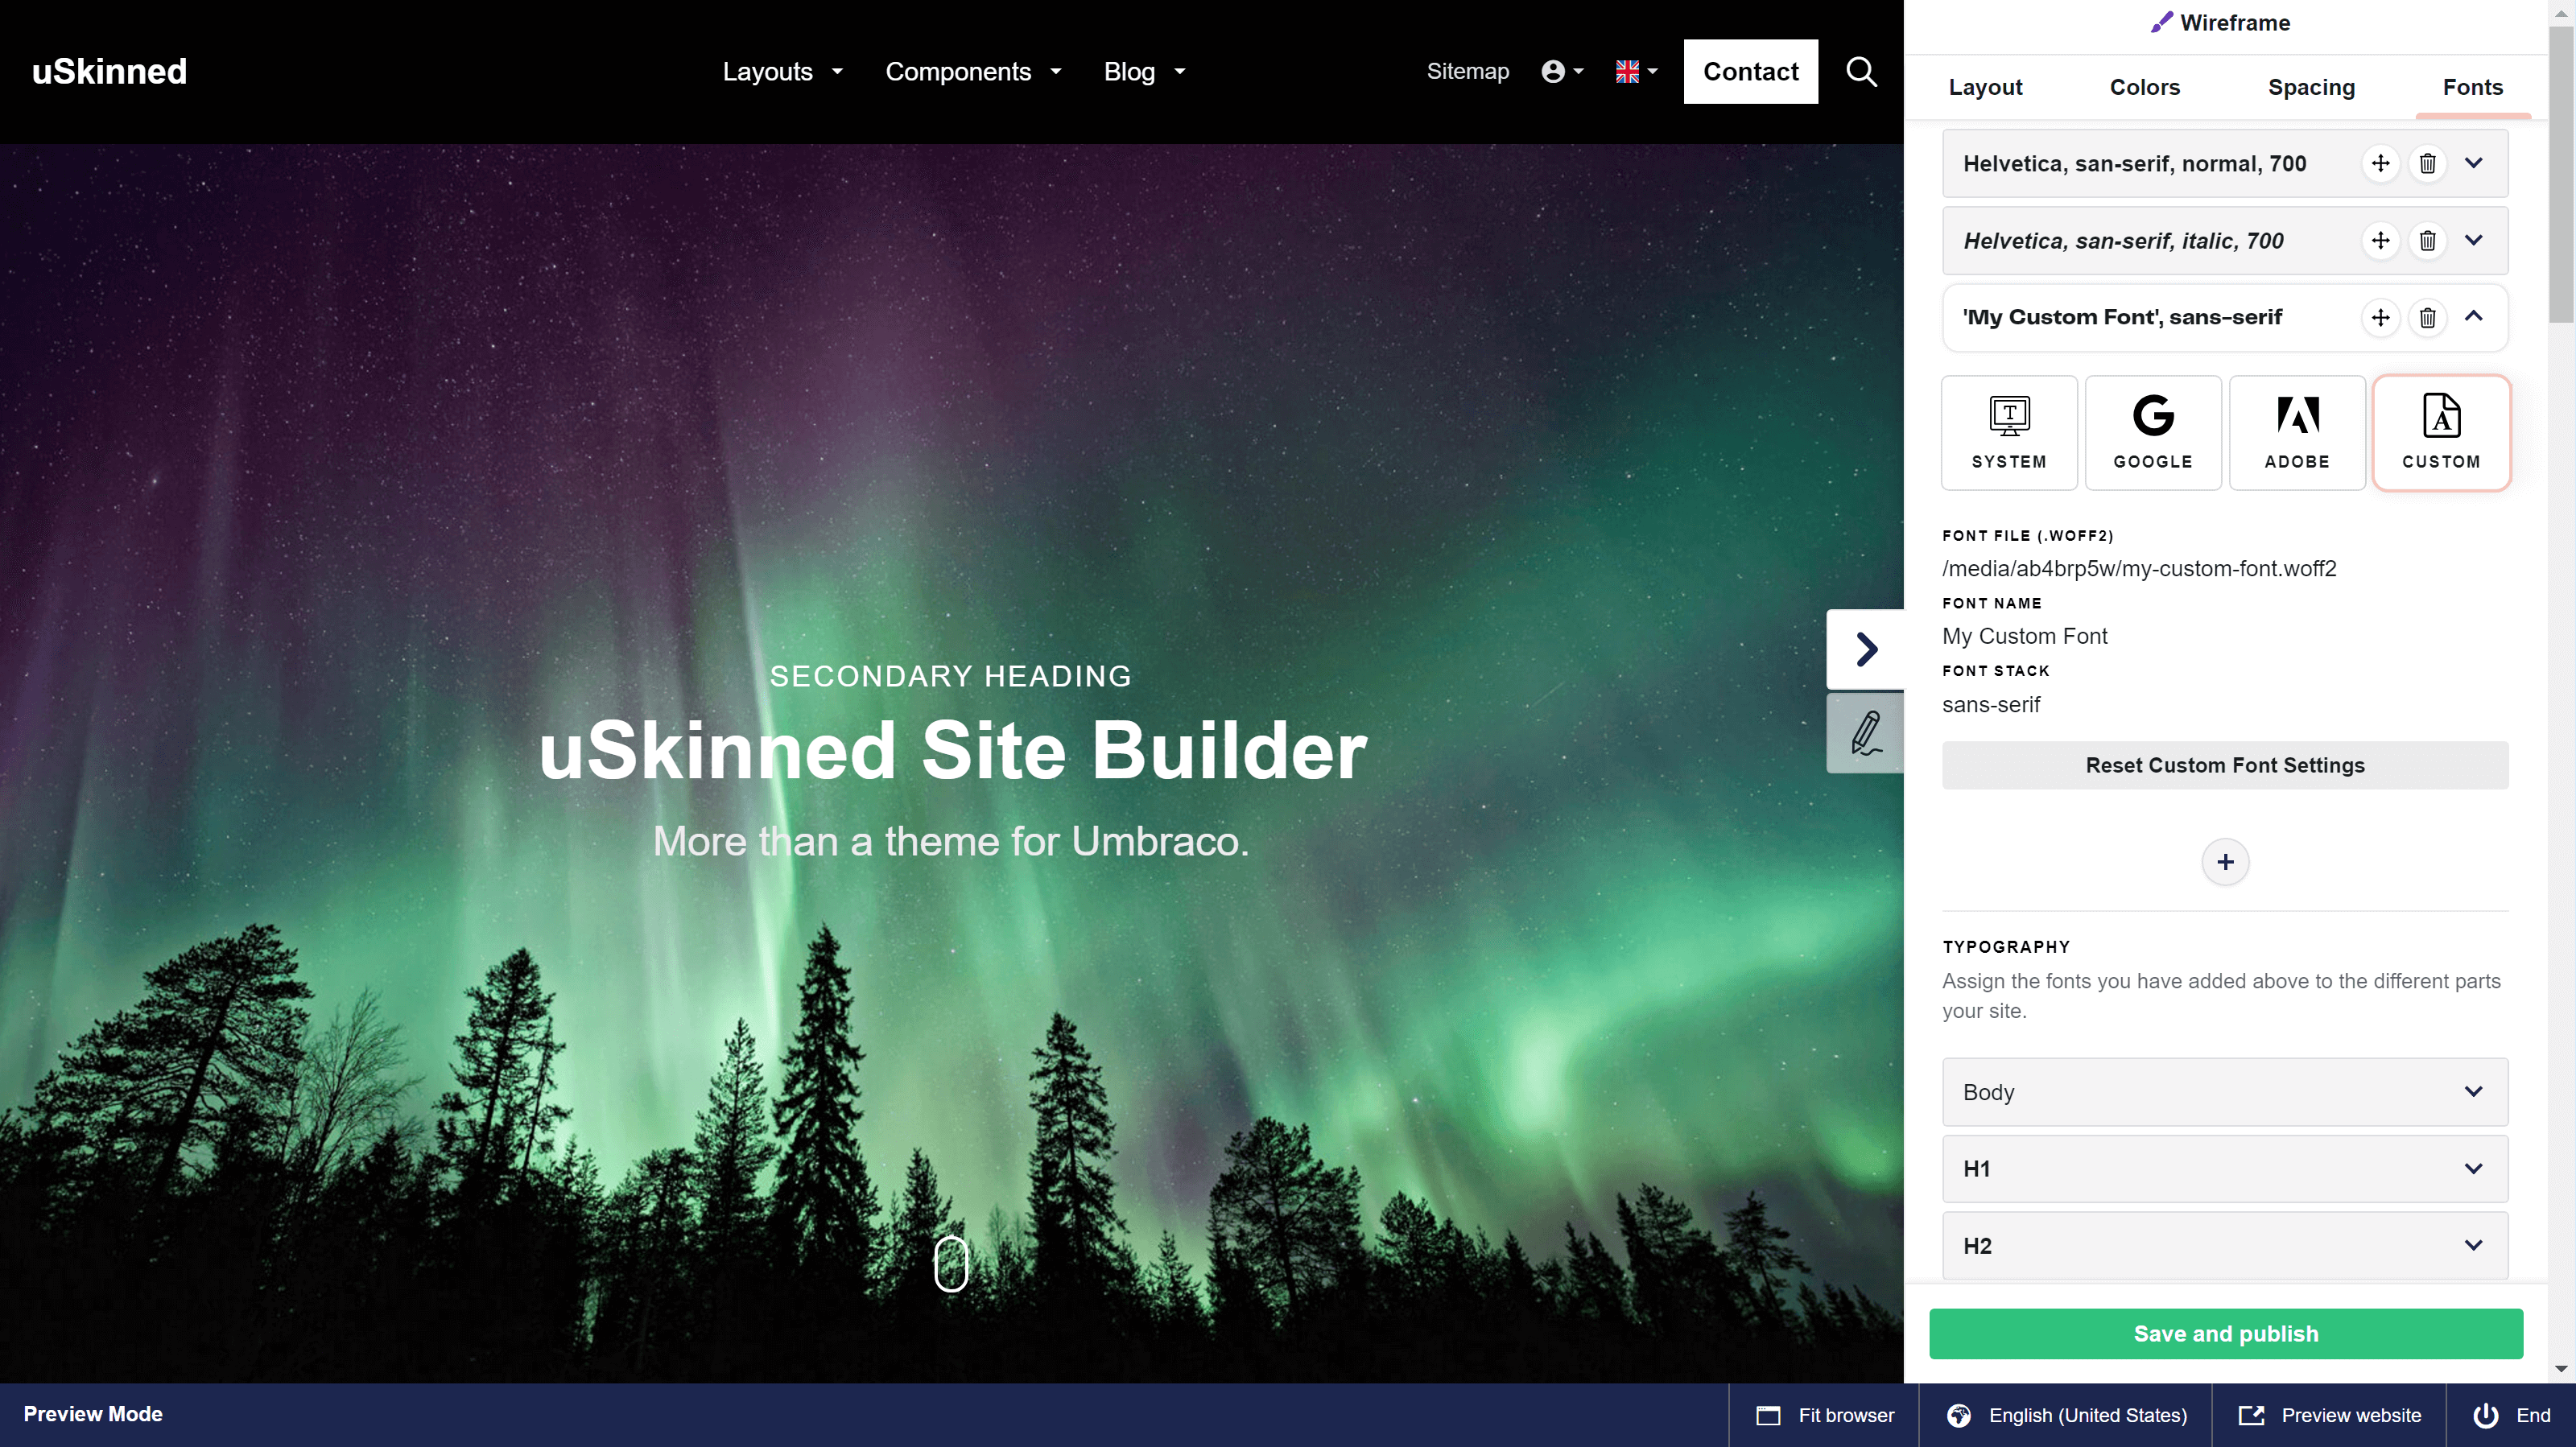Switch to the Fonts tab
2576x1447 pixels.
(x=2472, y=87)
